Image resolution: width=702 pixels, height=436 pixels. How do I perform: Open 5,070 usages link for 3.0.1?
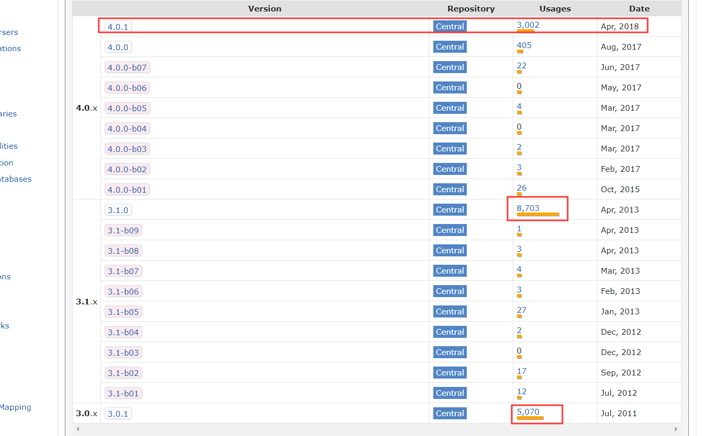coord(528,412)
